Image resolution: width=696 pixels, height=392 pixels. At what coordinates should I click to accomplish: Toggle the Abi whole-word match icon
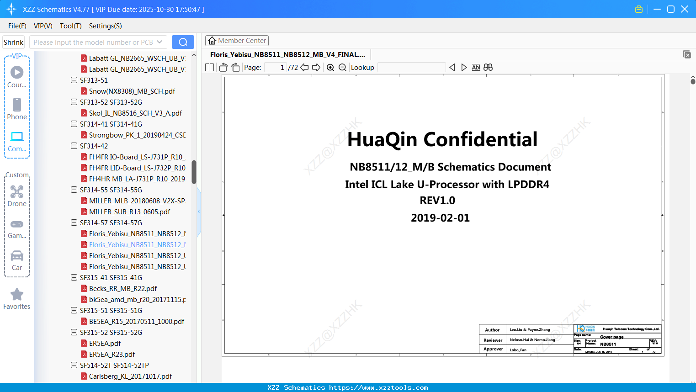click(476, 67)
